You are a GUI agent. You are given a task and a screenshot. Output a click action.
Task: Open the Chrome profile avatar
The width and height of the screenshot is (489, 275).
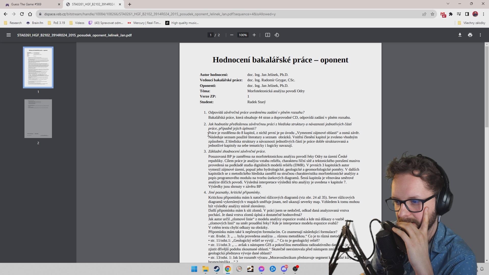pyautogui.click(x=475, y=14)
